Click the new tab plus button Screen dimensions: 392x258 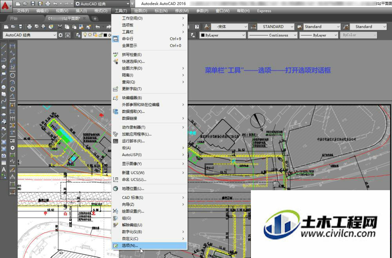[95, 18]
